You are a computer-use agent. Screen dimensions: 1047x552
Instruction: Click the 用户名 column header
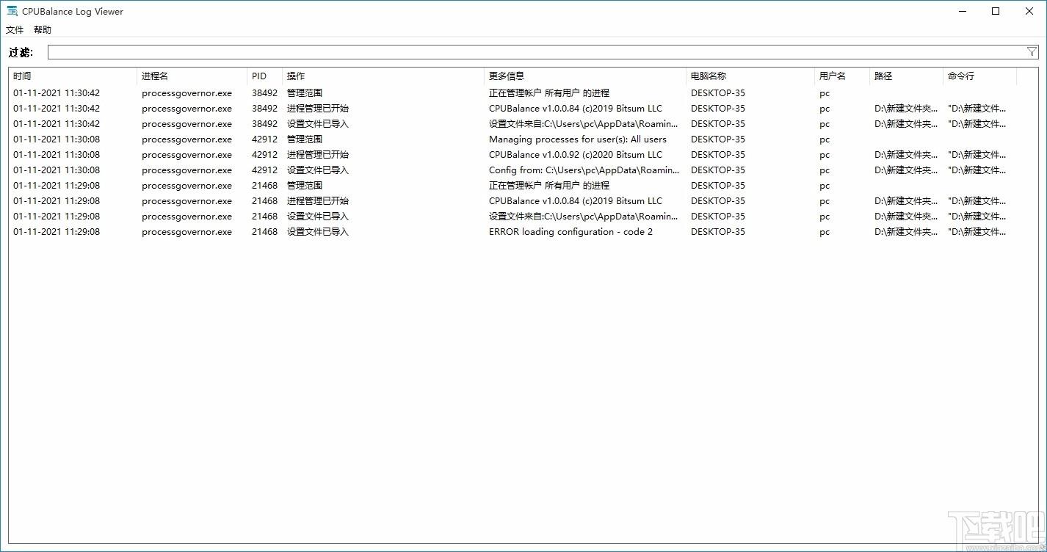tap(842, 76)
